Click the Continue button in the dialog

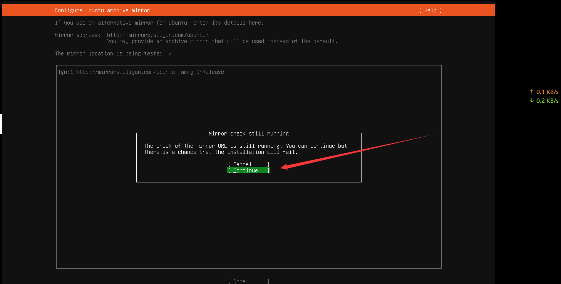click(249, 170)
